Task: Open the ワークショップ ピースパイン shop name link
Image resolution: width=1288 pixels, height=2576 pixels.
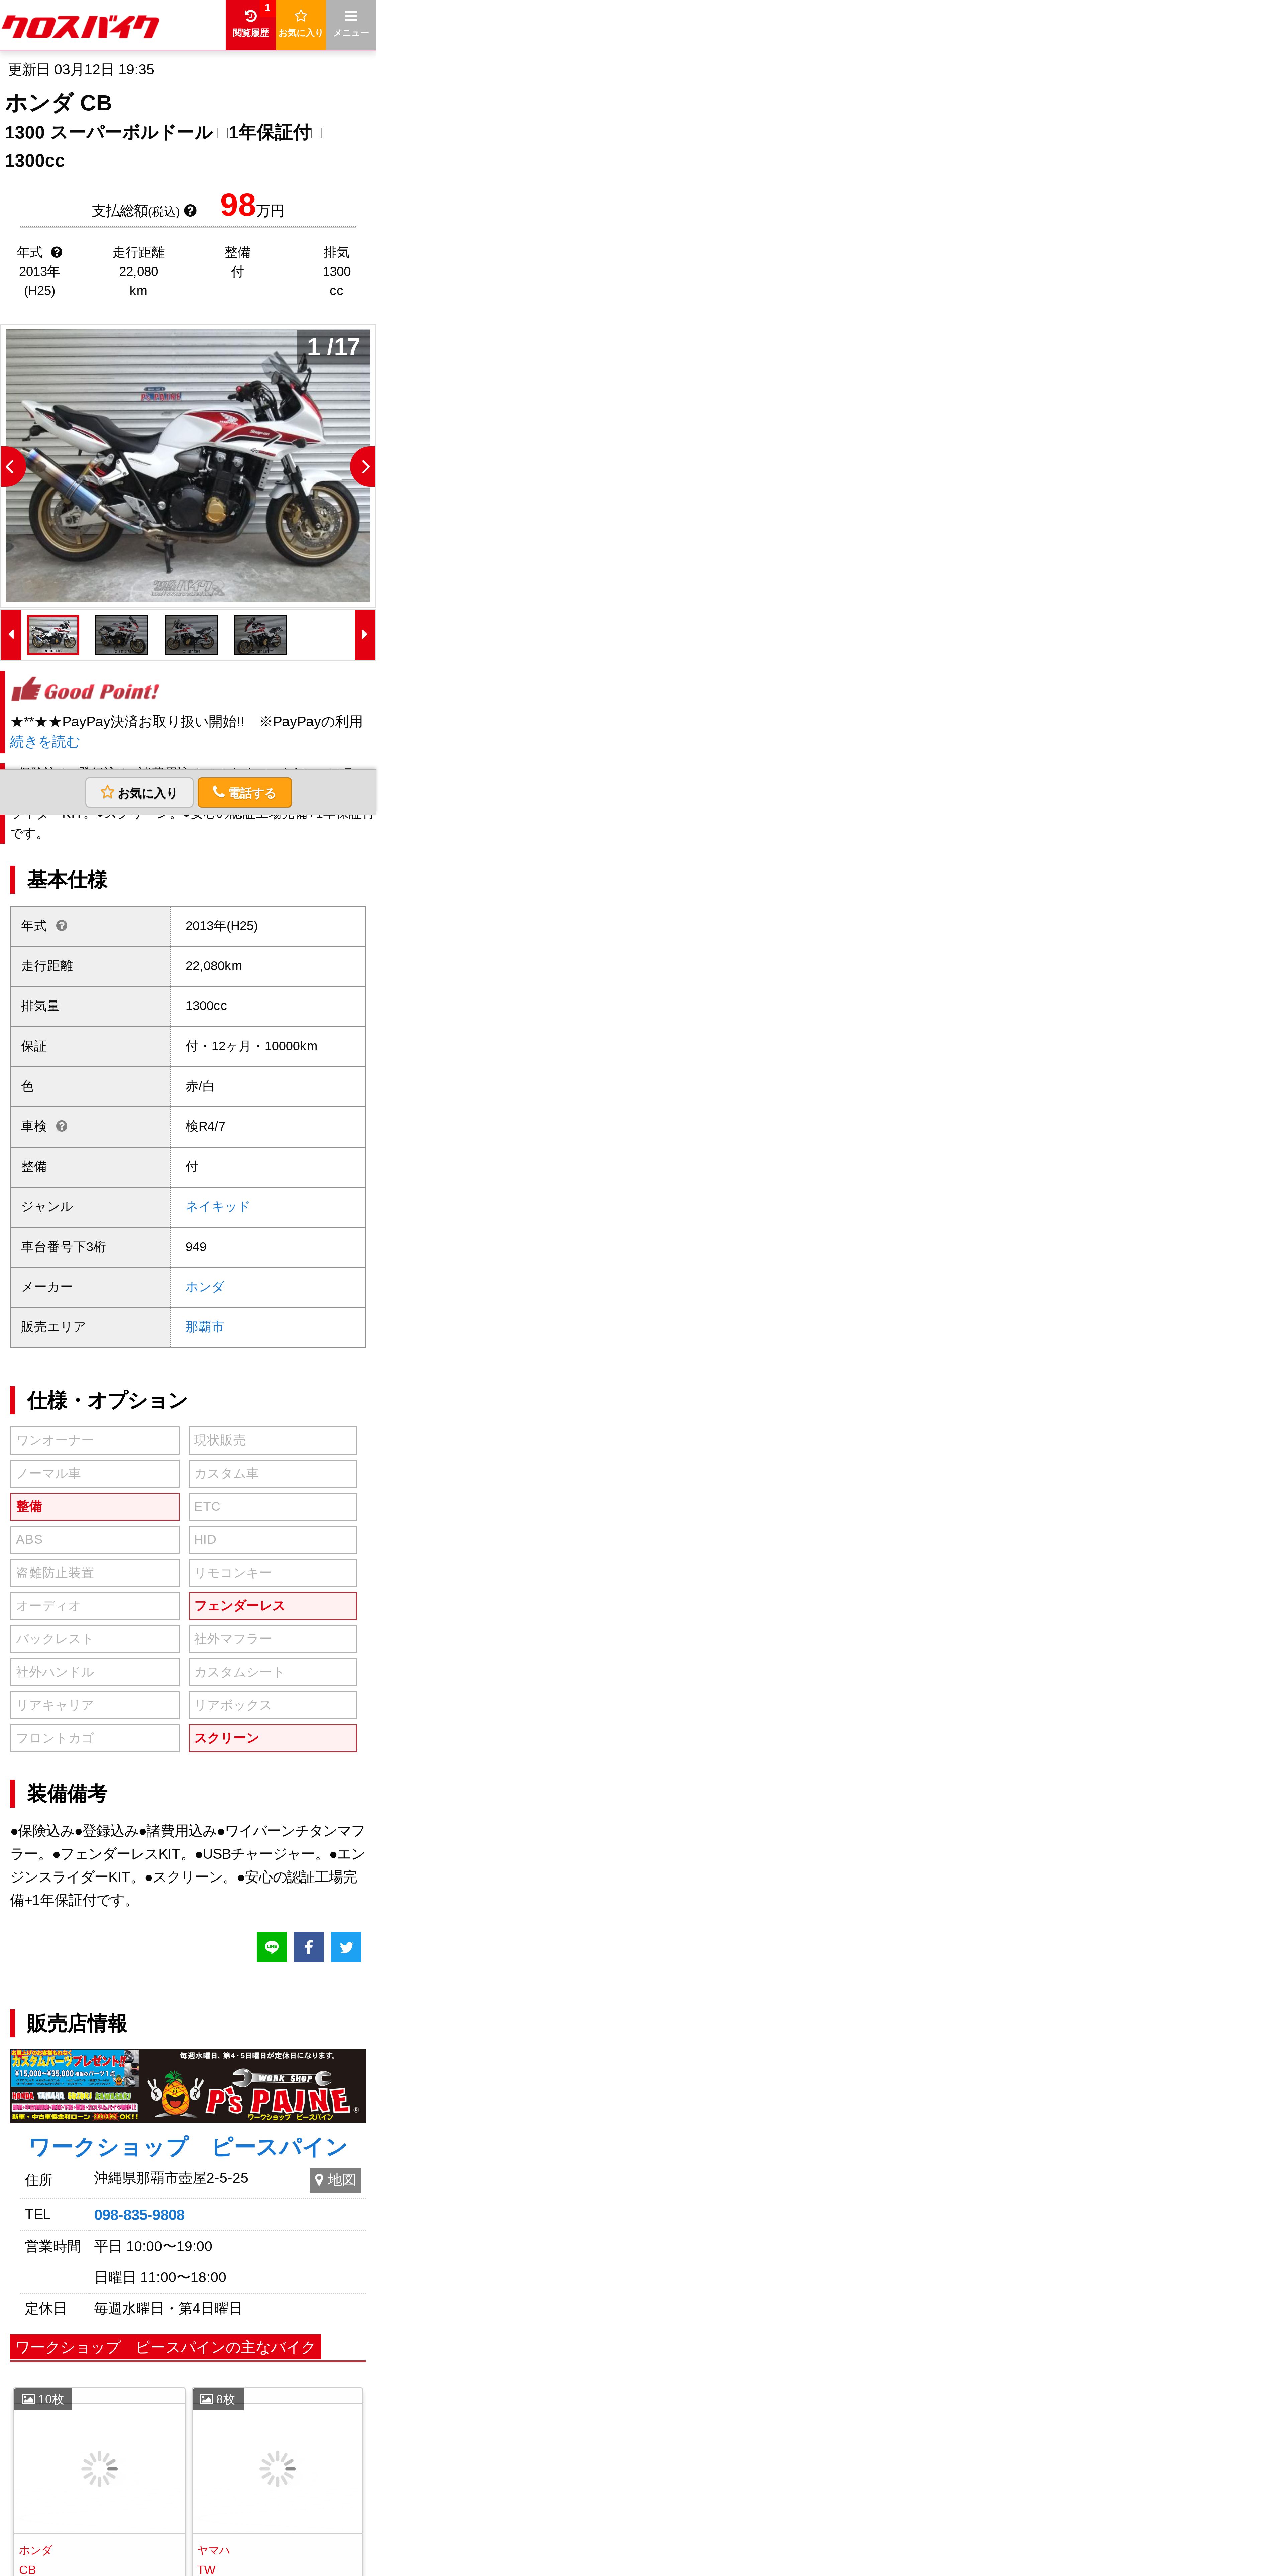Action: pyautogui.click(x=188, y=2147)
